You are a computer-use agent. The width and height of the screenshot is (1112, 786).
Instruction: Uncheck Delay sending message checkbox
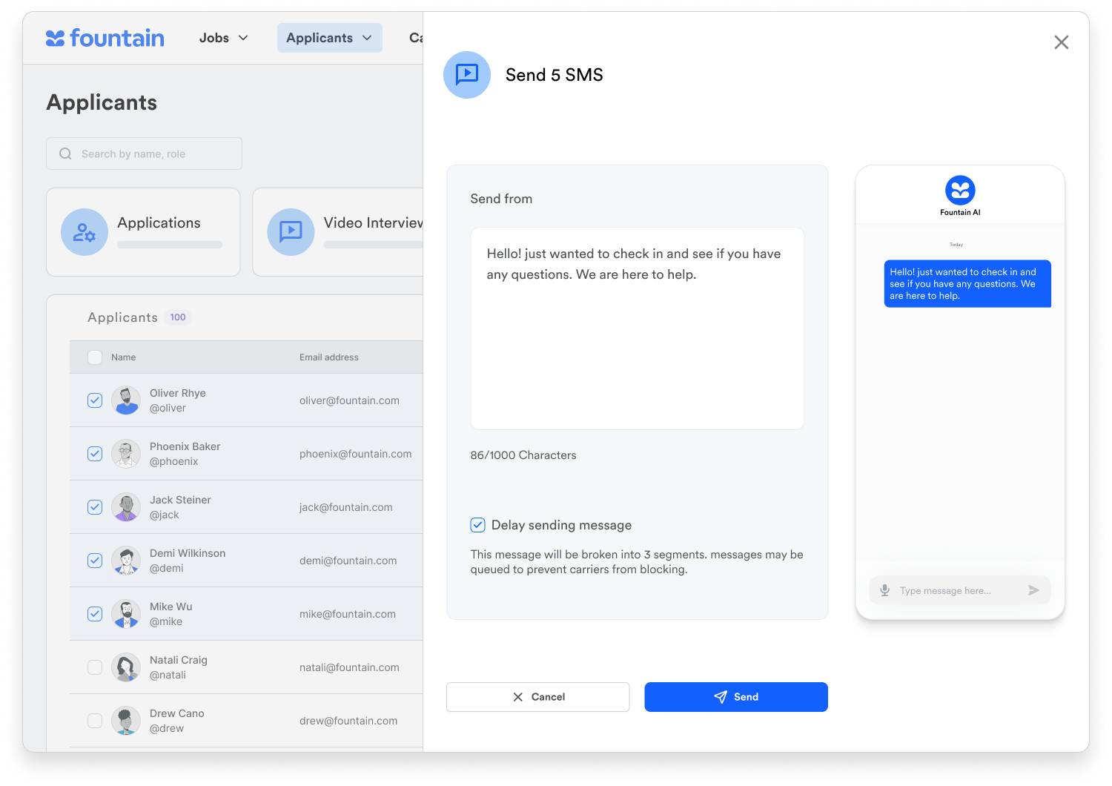point(478,525)
